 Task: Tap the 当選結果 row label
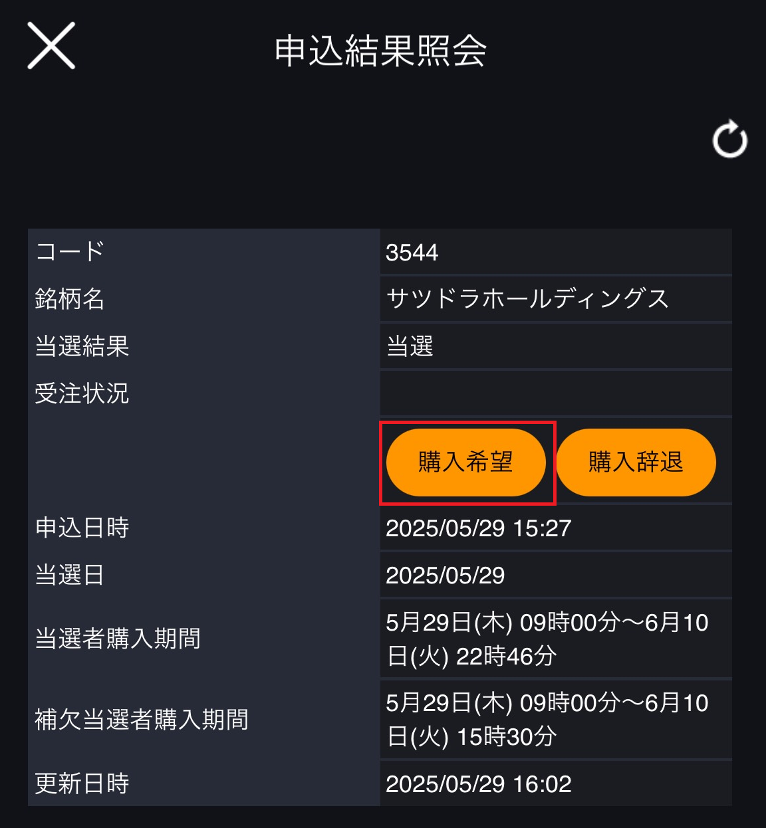pos(82,346)
